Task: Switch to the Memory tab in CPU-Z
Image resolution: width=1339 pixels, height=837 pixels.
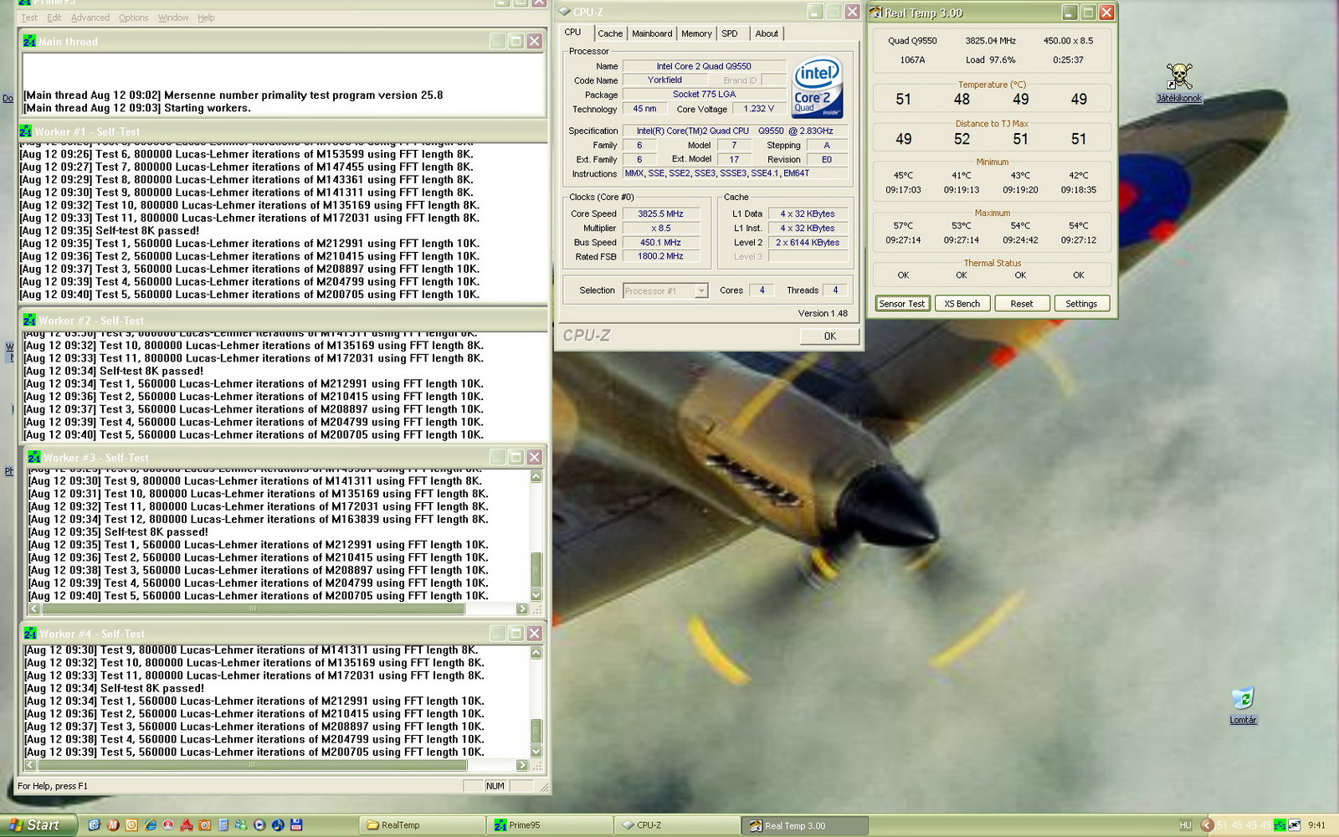Action: point(696,33)
